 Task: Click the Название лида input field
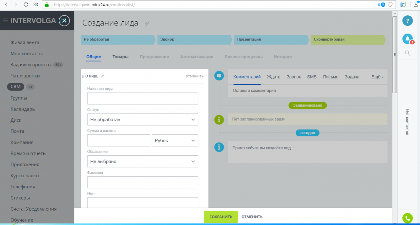pyautogui.click(x=143, y=98)
